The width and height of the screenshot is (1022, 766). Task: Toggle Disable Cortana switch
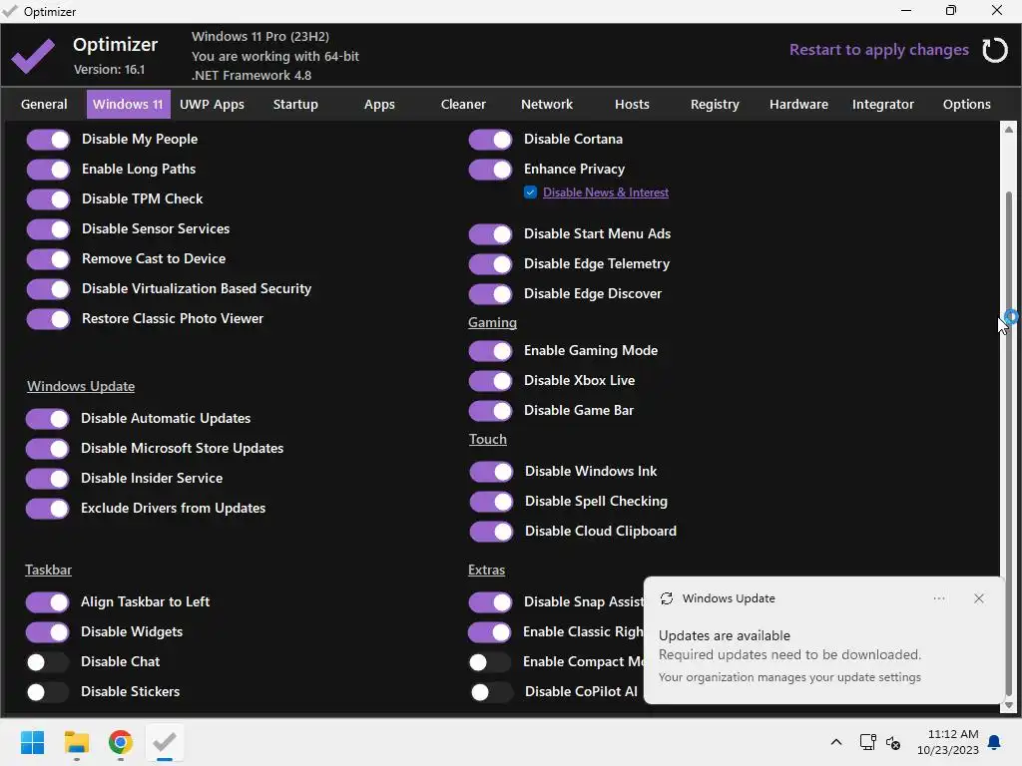click(x=490, y=140)
